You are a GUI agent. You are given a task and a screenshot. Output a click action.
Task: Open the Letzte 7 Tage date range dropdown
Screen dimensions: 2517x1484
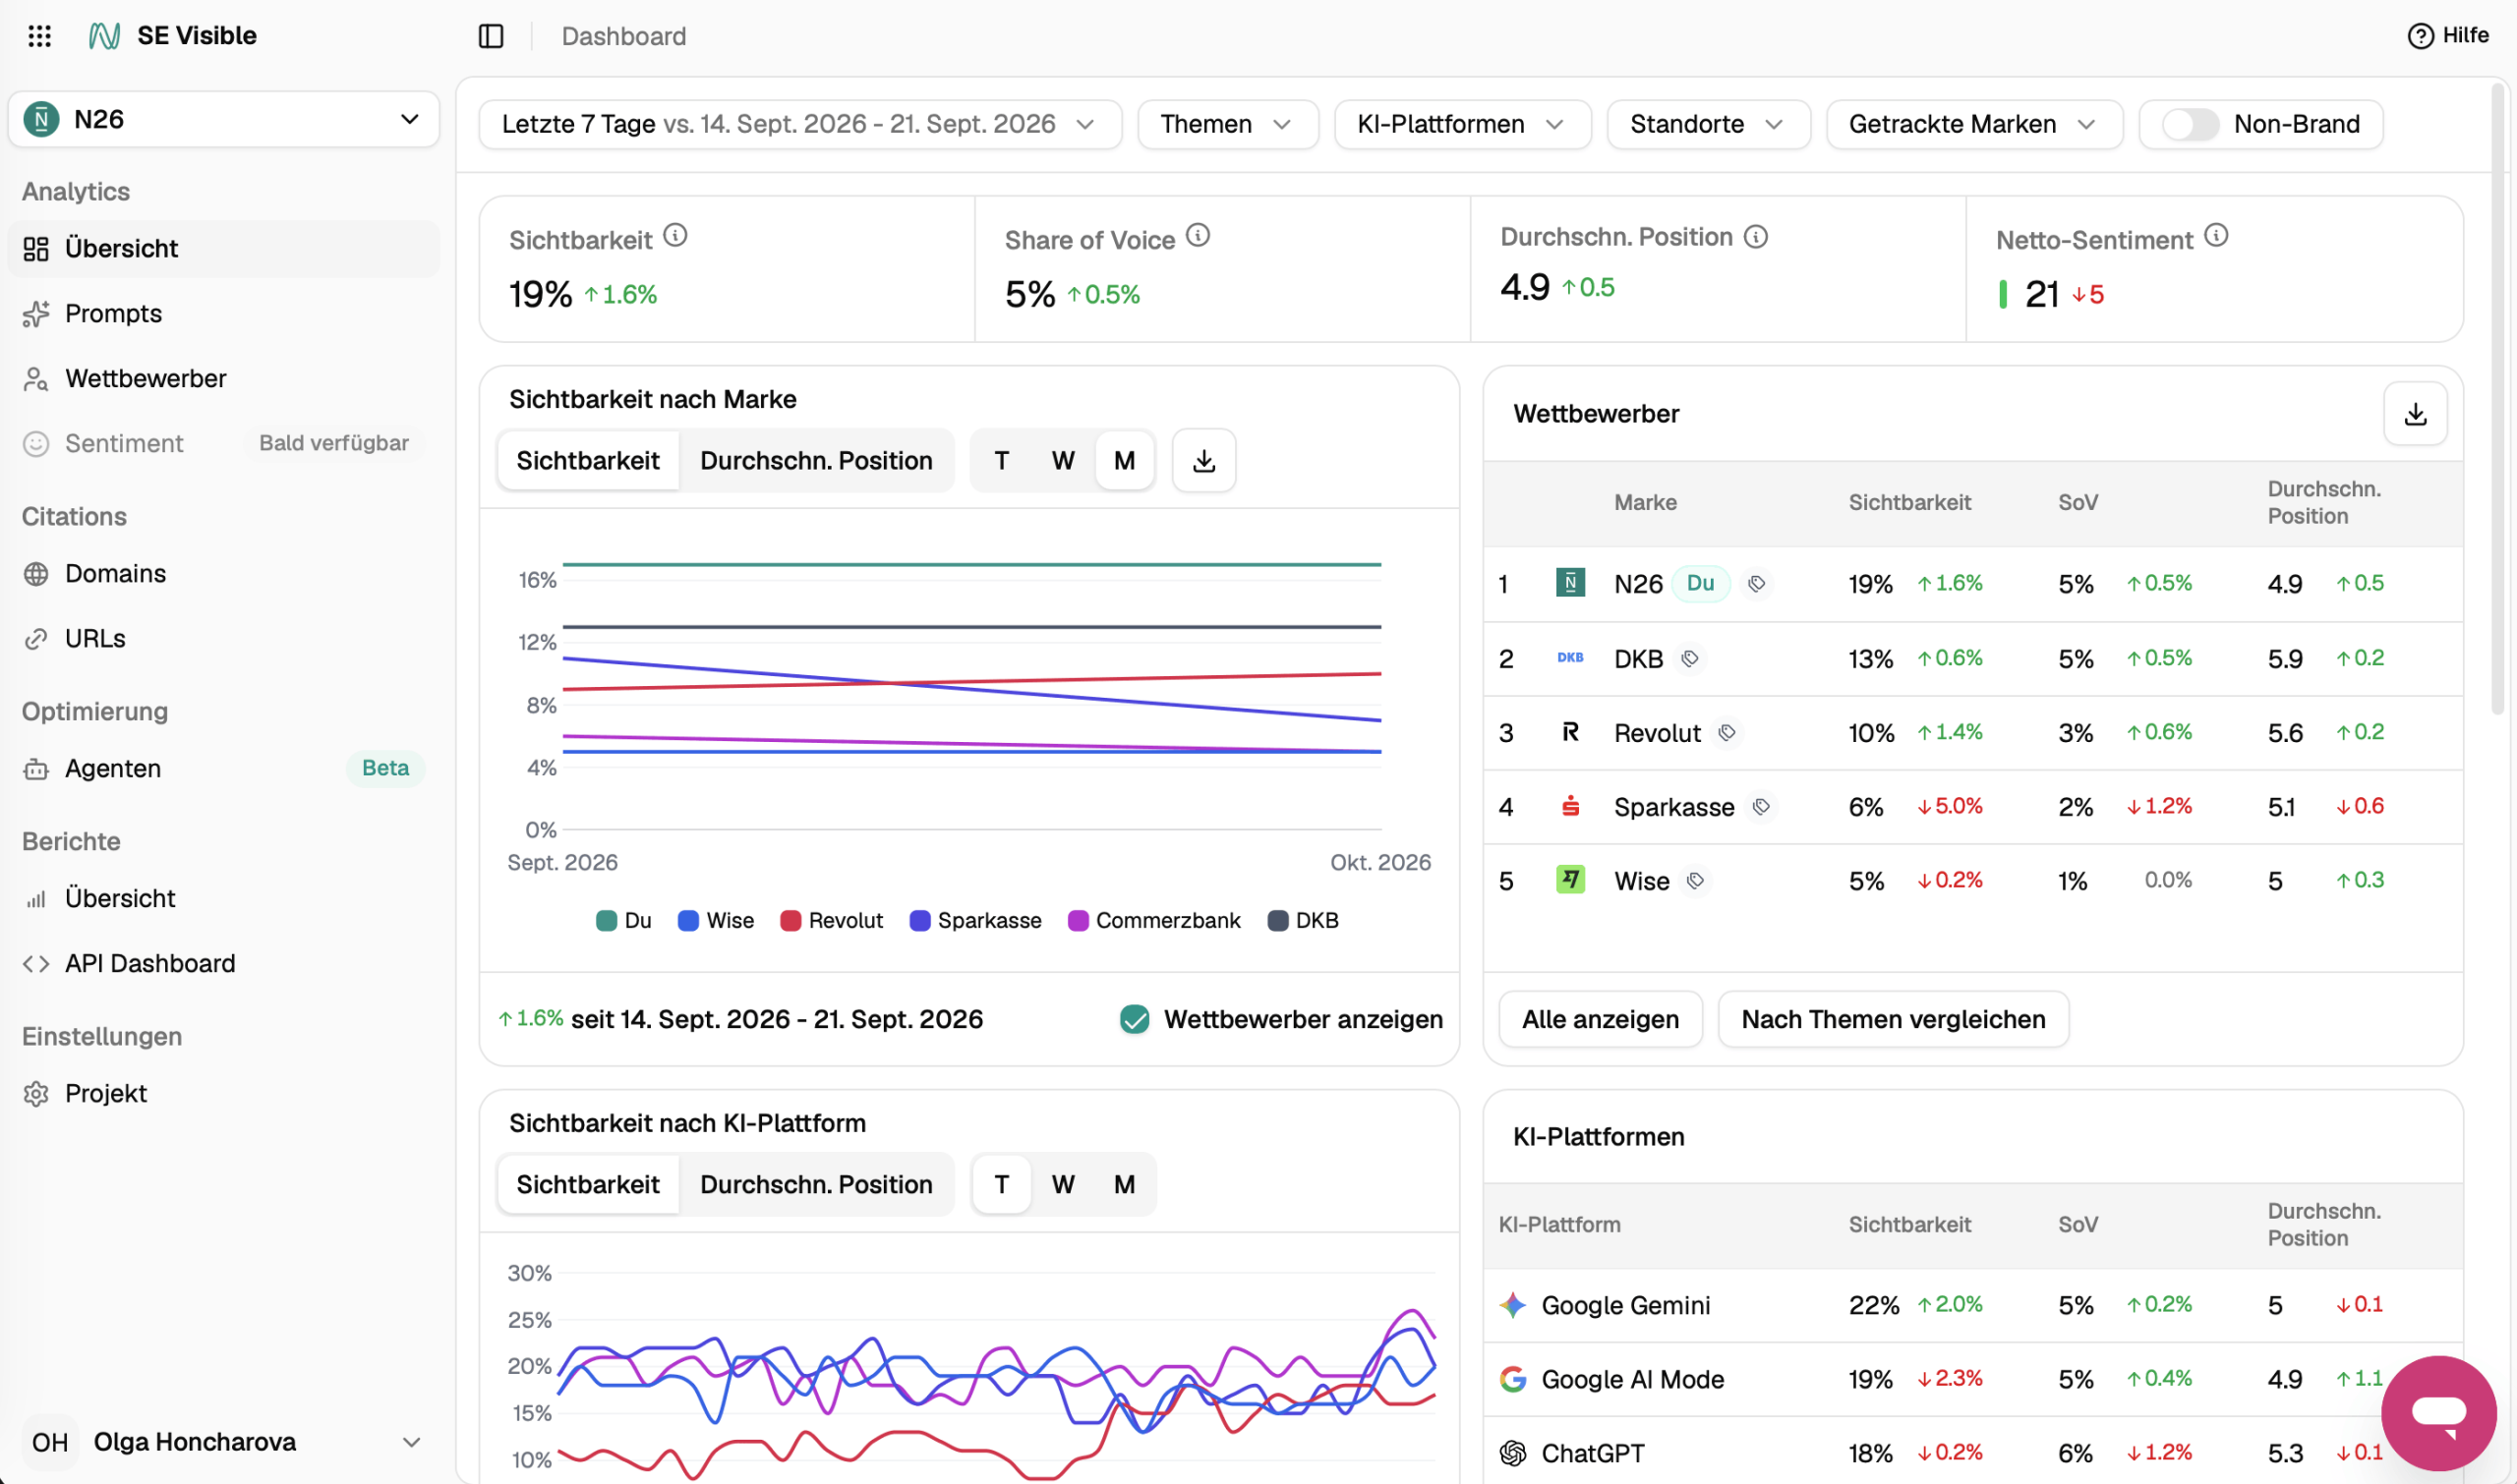799,124
